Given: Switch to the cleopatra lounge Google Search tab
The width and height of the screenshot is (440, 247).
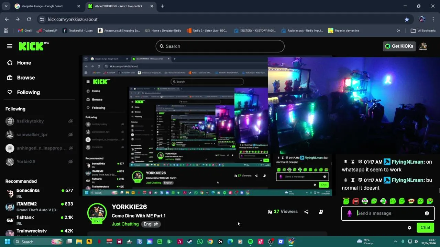Looking at the screenshot, I should [x=46, y=6].
